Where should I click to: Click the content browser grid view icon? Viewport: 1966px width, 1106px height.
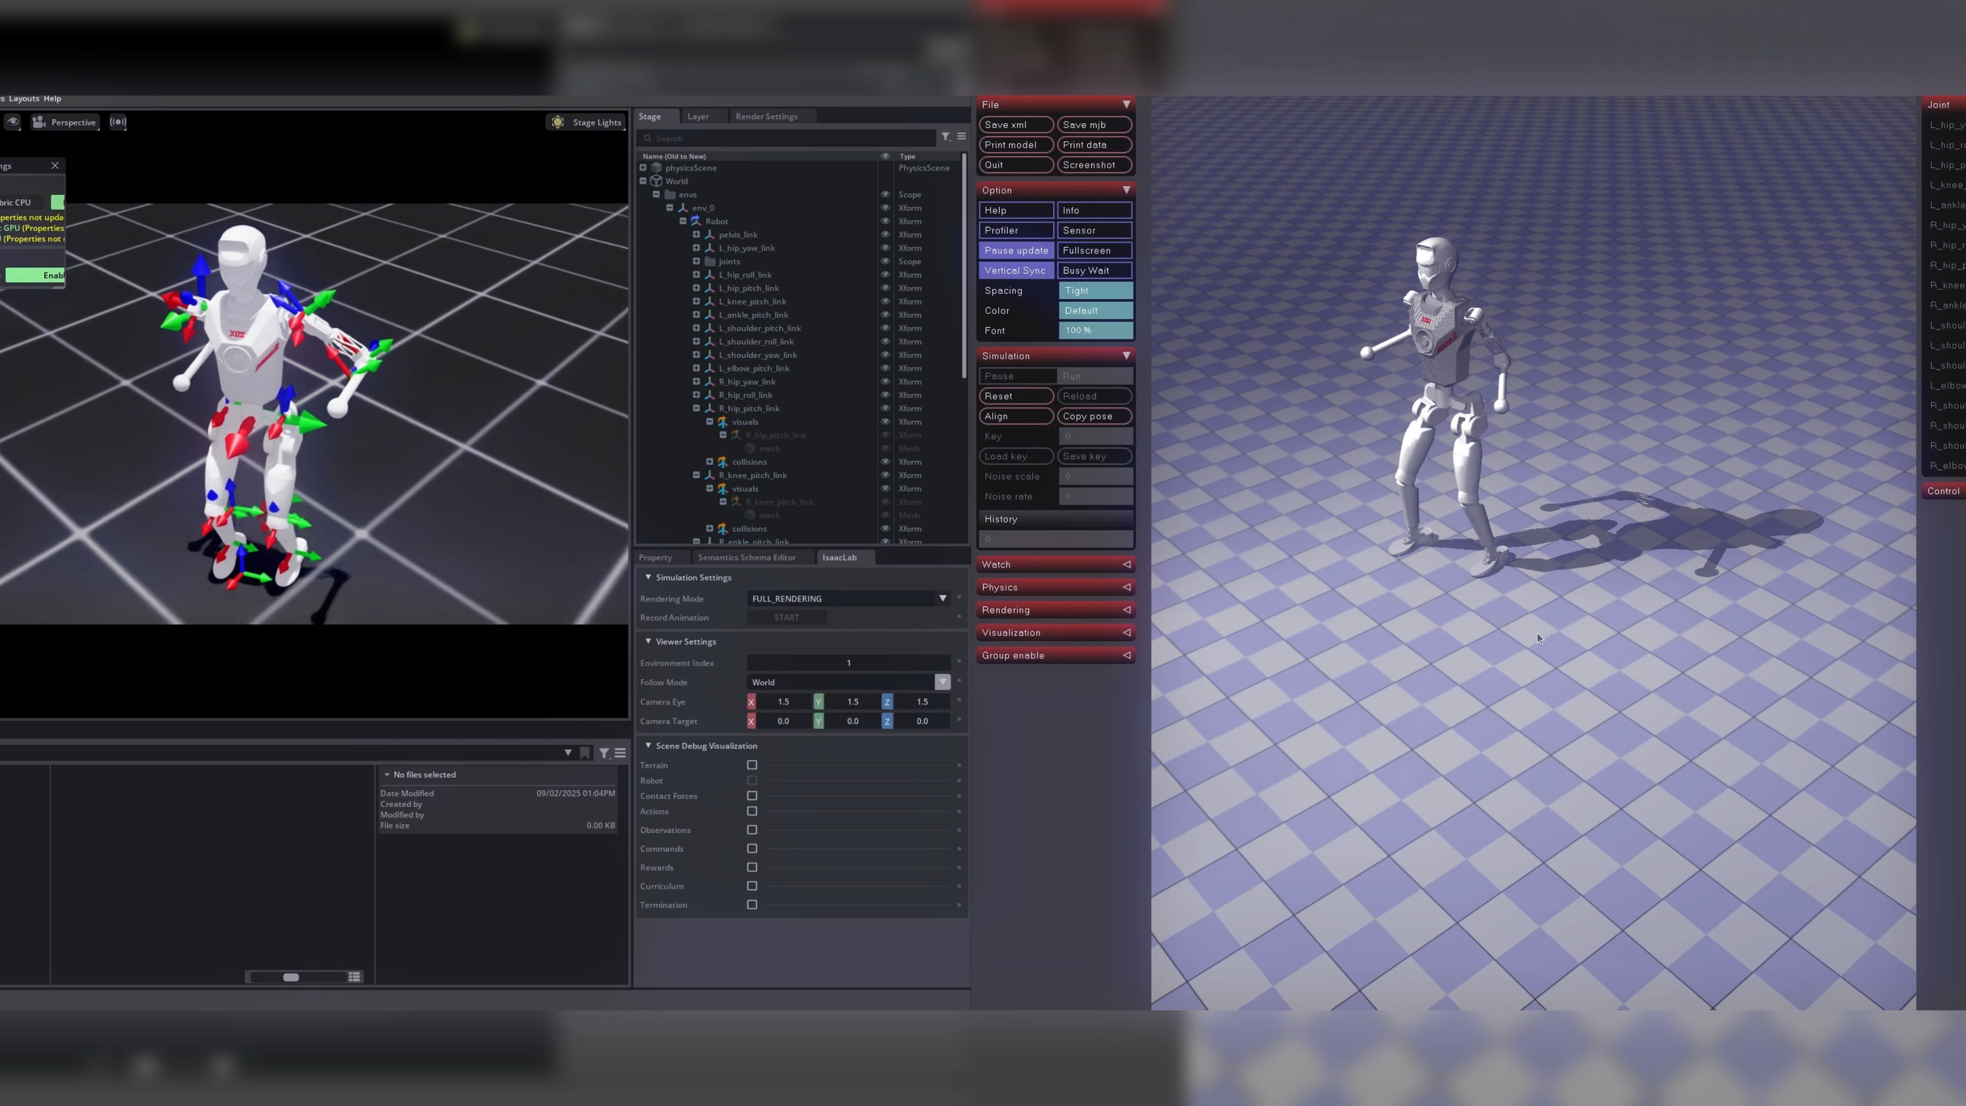point(354,977)
